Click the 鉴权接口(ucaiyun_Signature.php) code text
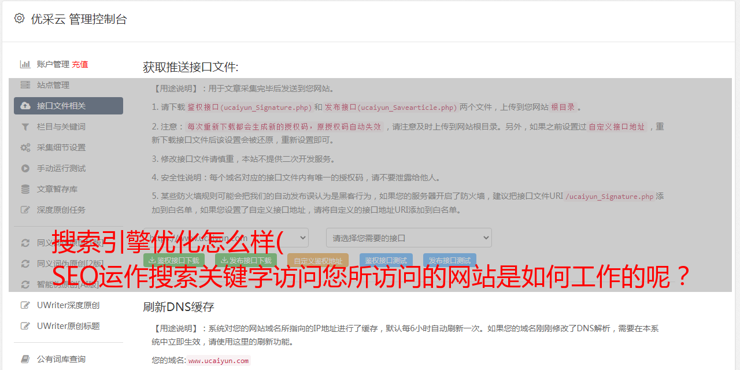Image resolution: width=740 pixels, height=370 pixels. pyautogui.click(x=250, y=108)
